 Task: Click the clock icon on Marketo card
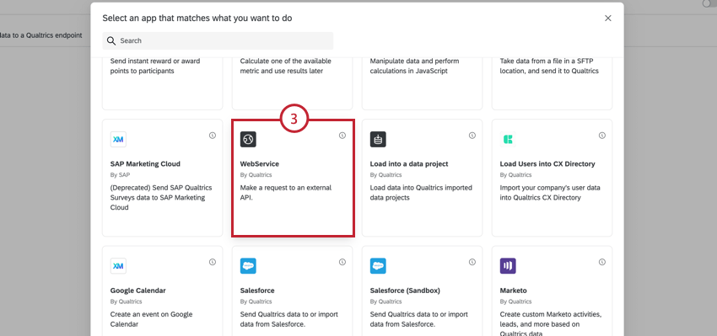click(x=602, y=262)
